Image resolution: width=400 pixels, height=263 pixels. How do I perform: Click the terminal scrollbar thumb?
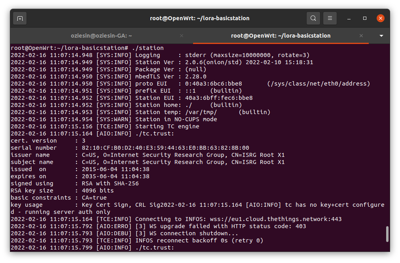click(387, 234)
